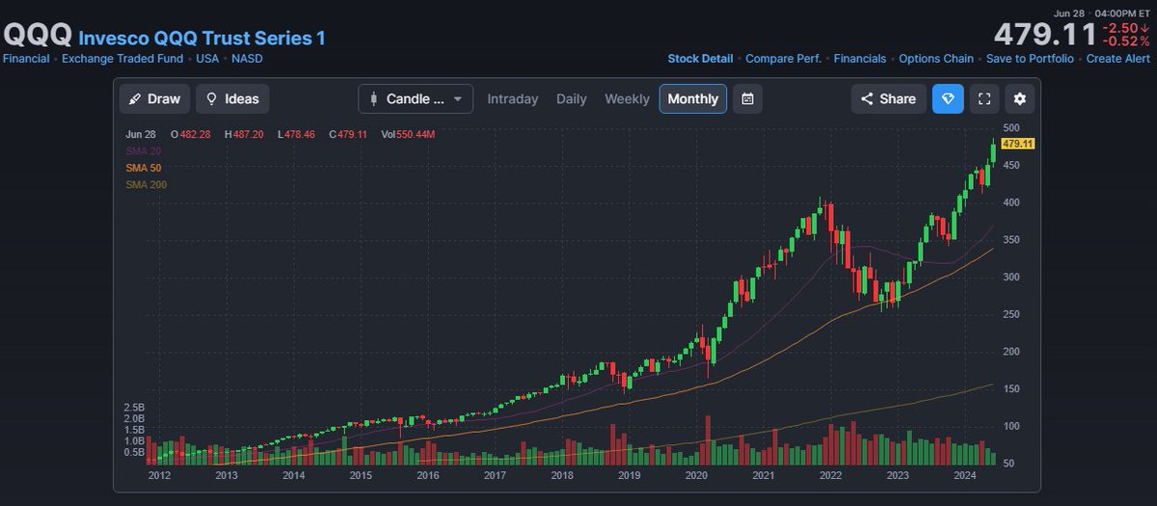
Task: Click the 2.5B volume axis label
Action: (x=134, y=408)
